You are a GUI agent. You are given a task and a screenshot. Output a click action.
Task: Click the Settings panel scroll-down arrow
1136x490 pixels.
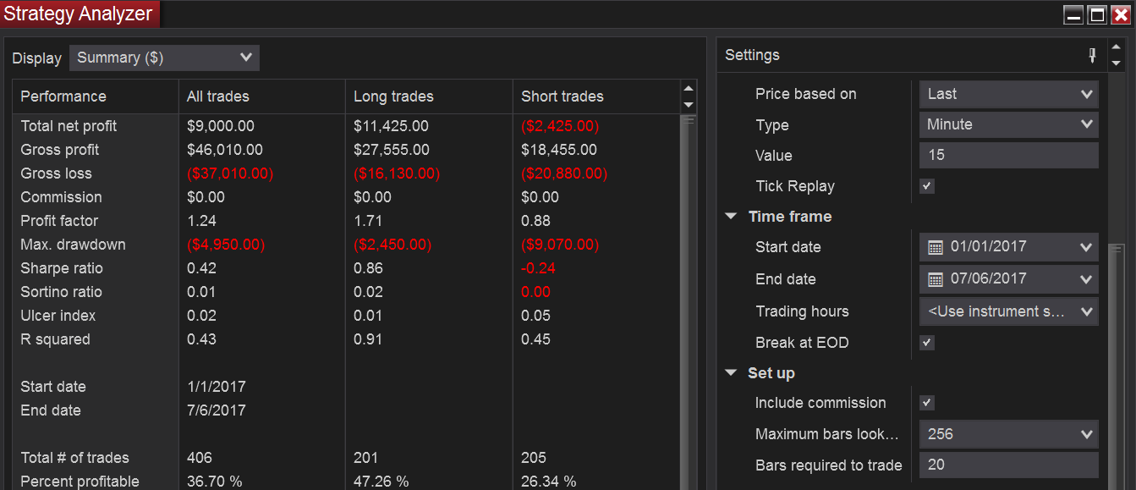click(1116, 63)
